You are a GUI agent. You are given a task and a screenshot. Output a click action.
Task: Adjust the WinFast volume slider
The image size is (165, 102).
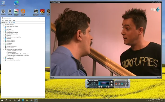pyautogui.click(x=105, y=87)
